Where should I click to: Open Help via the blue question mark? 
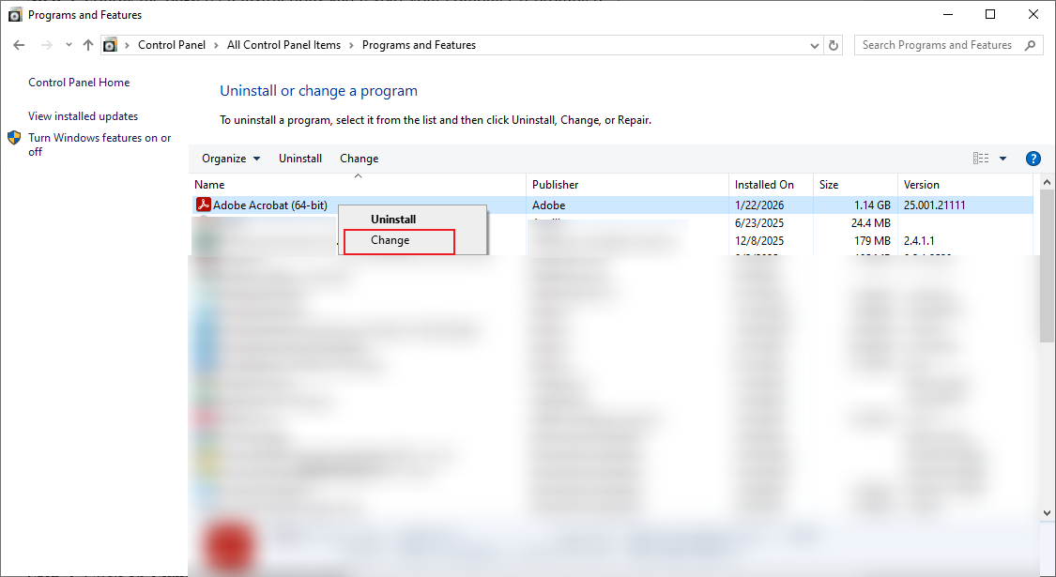(x=1033, y=158)
